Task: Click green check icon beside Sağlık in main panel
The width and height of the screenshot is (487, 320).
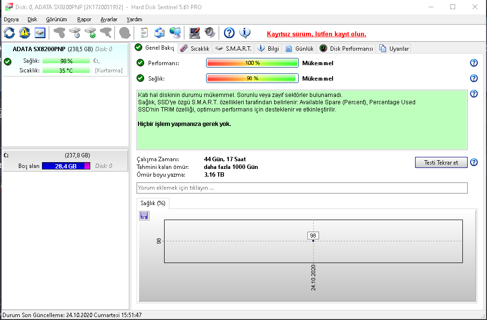Action: point(140,78)
